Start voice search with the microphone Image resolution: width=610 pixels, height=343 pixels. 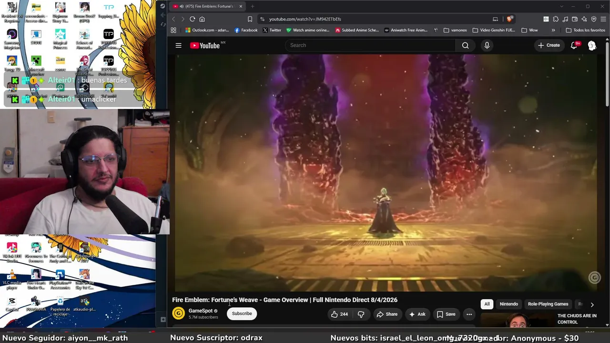(x=487, y=45)
